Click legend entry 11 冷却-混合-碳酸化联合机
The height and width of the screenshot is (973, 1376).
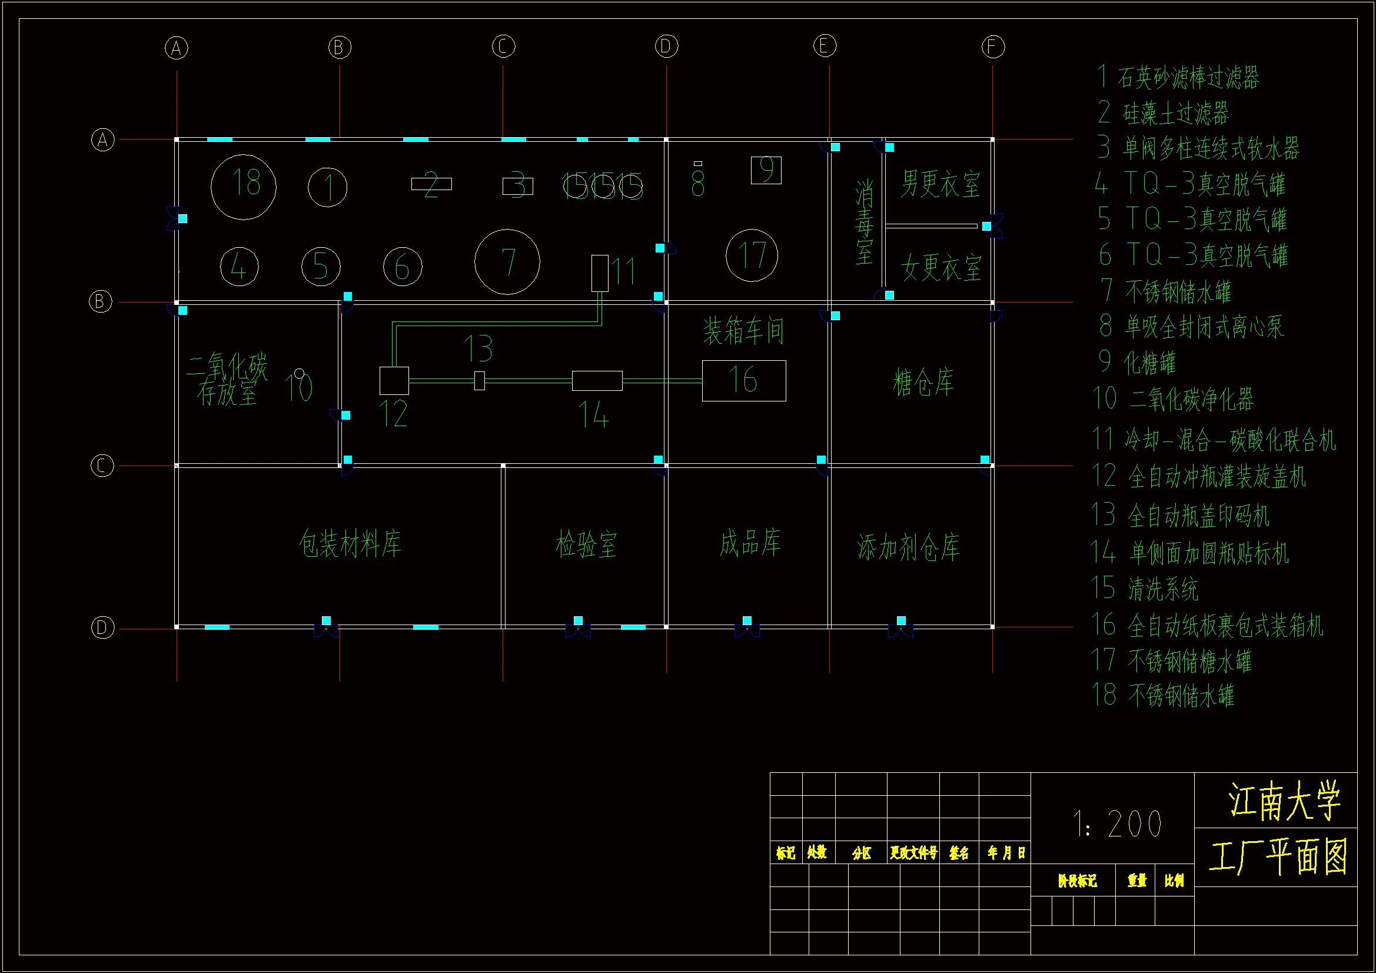tap(1214, 440)
